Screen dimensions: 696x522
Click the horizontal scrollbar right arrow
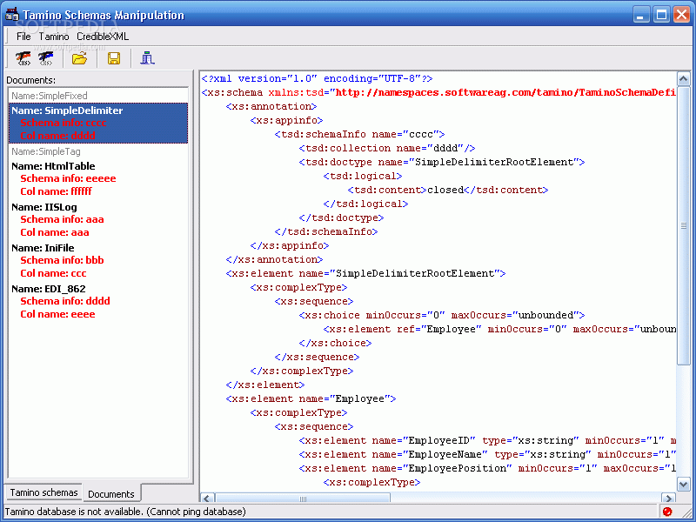tap(668, 499)
